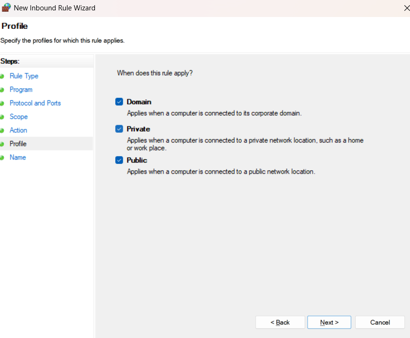
Task: Click green bullet beside Program
Action: tap(2, 90)
